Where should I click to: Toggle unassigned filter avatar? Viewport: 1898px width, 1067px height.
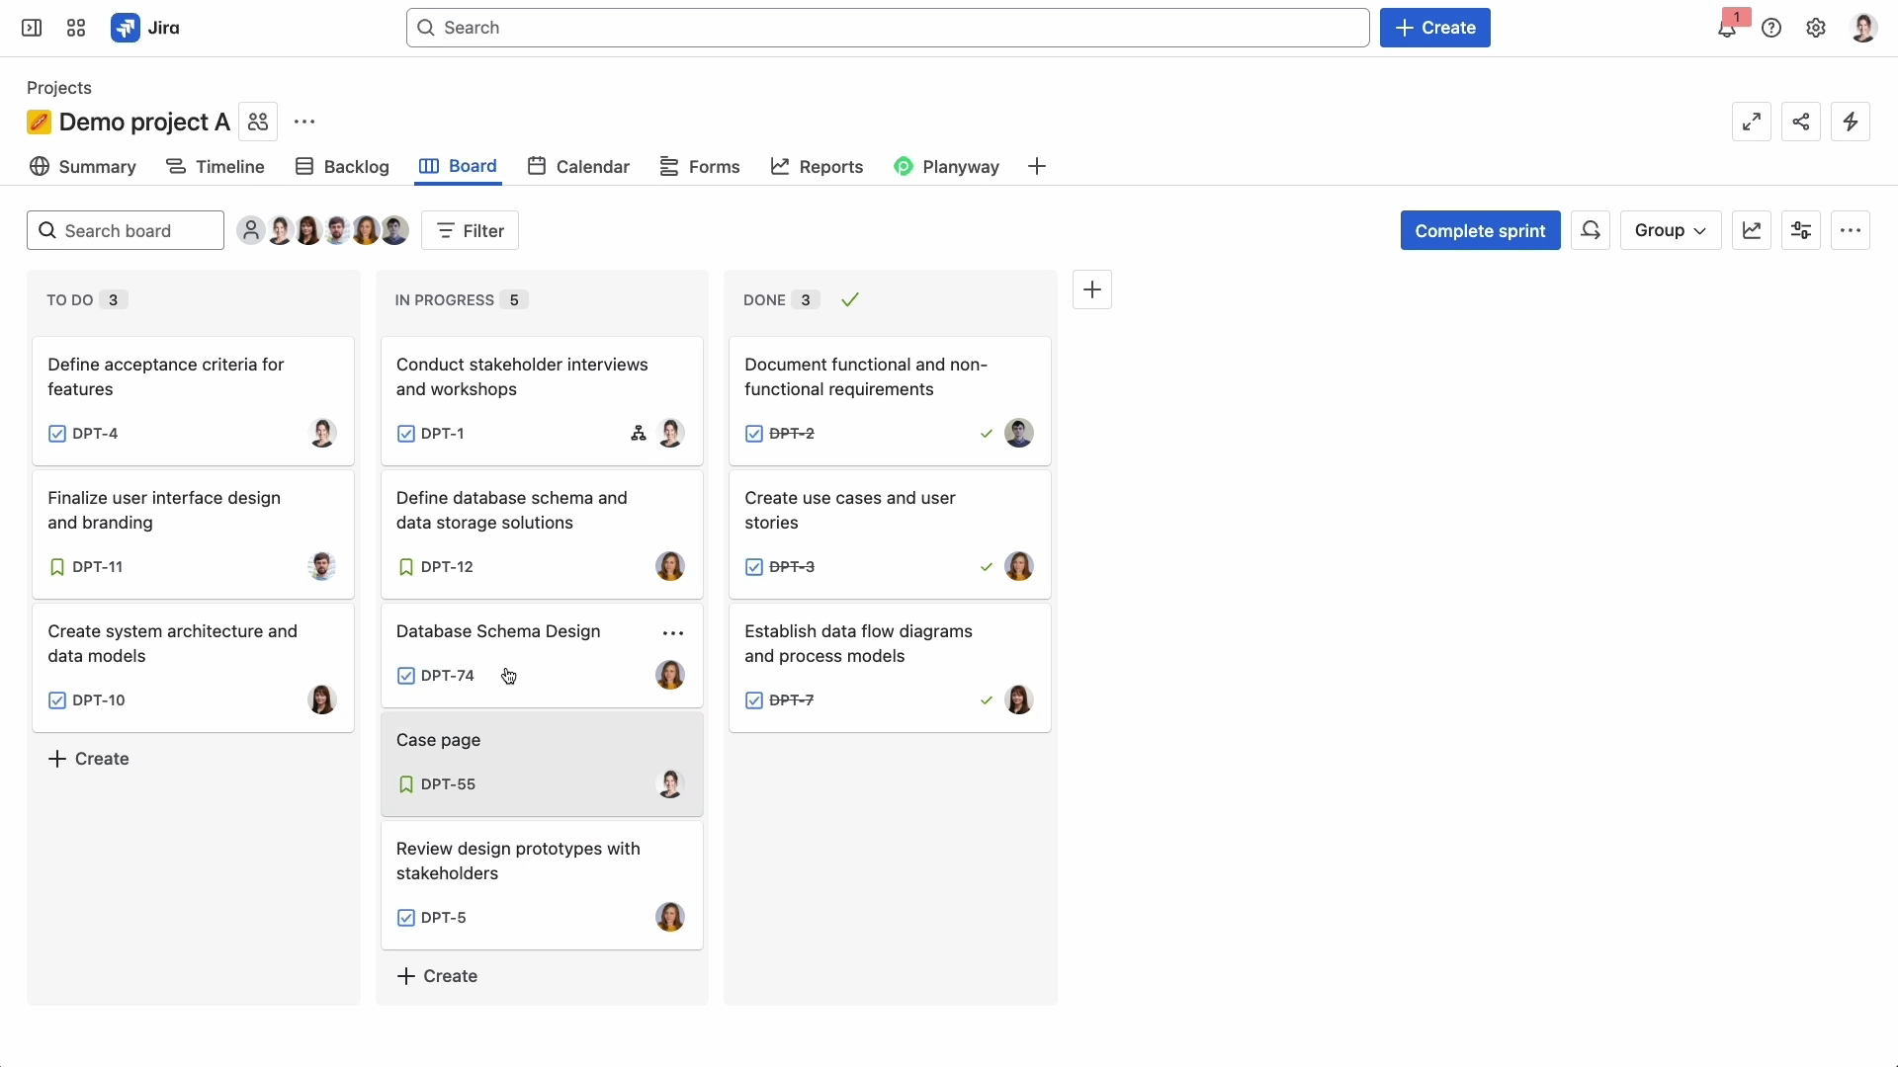251,230
